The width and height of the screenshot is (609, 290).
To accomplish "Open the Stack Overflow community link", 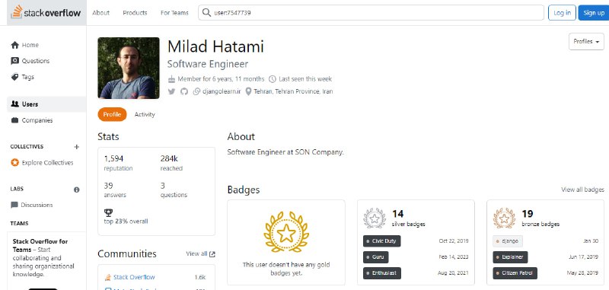I will pos(134,277).
